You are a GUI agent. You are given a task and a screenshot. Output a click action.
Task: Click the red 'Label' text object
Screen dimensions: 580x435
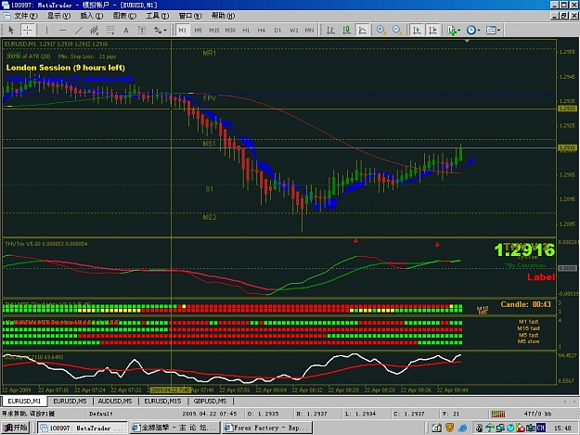541,277
